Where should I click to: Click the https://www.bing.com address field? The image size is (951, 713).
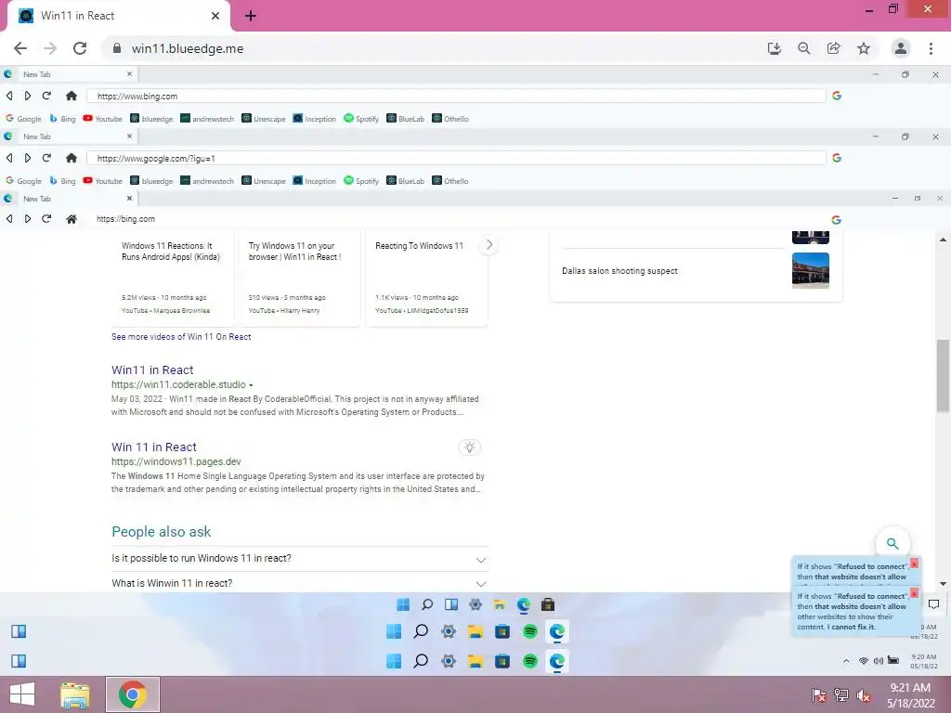tap(455, 96)
